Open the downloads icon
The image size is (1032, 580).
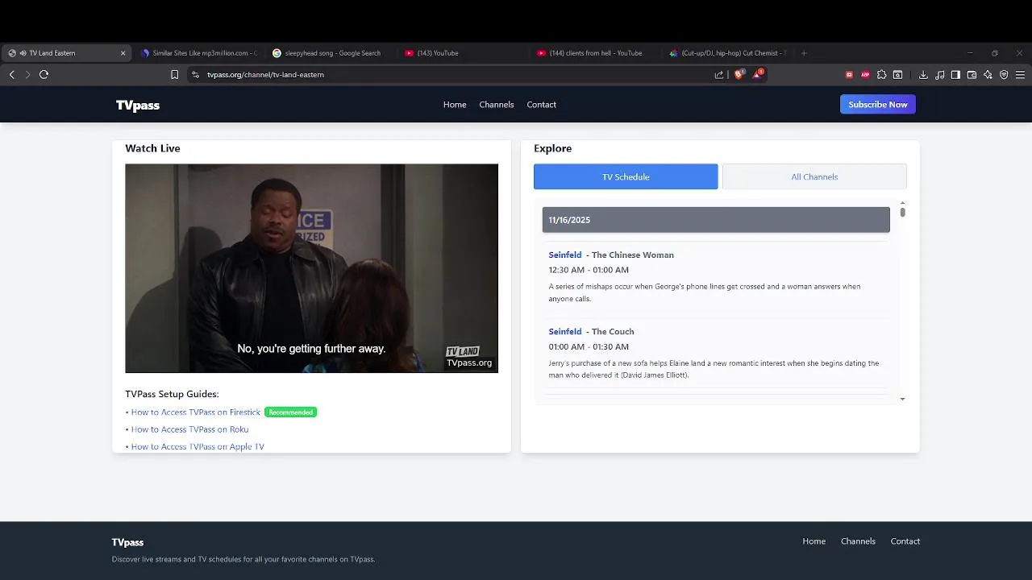pos(923,74)
